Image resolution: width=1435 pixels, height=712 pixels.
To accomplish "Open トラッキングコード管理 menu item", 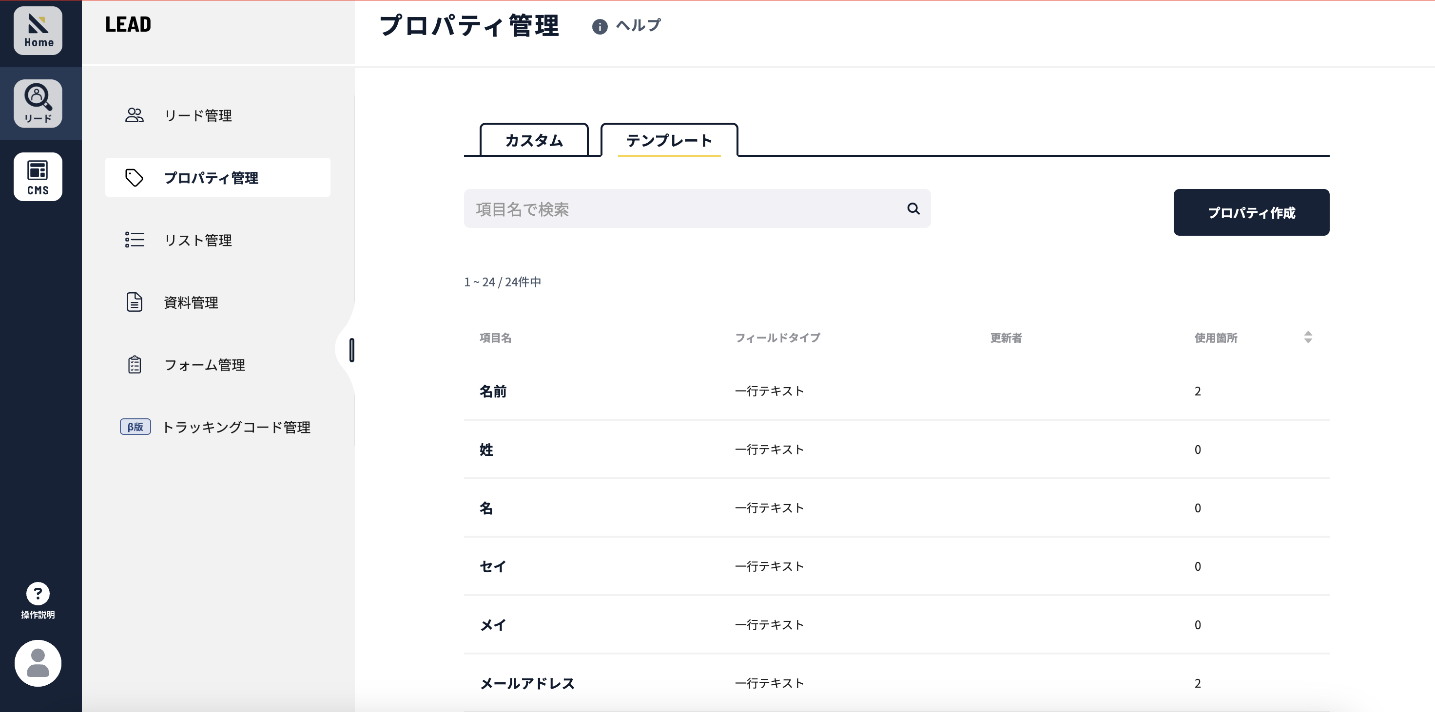I will 218,427.
